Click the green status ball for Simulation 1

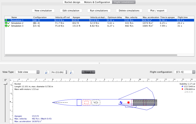point(6,20)
